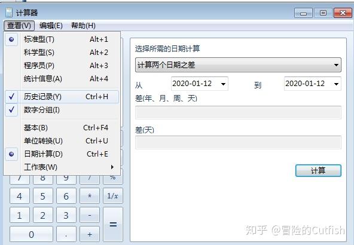The image size is (354, 245).
Task: Open the 编辑(E) menu
Action: pos(51,26)
